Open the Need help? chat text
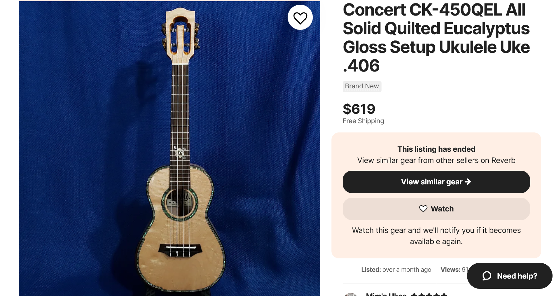Image resolution: width=560 pixels, height=296 pixels. click(x=517, y=276)
